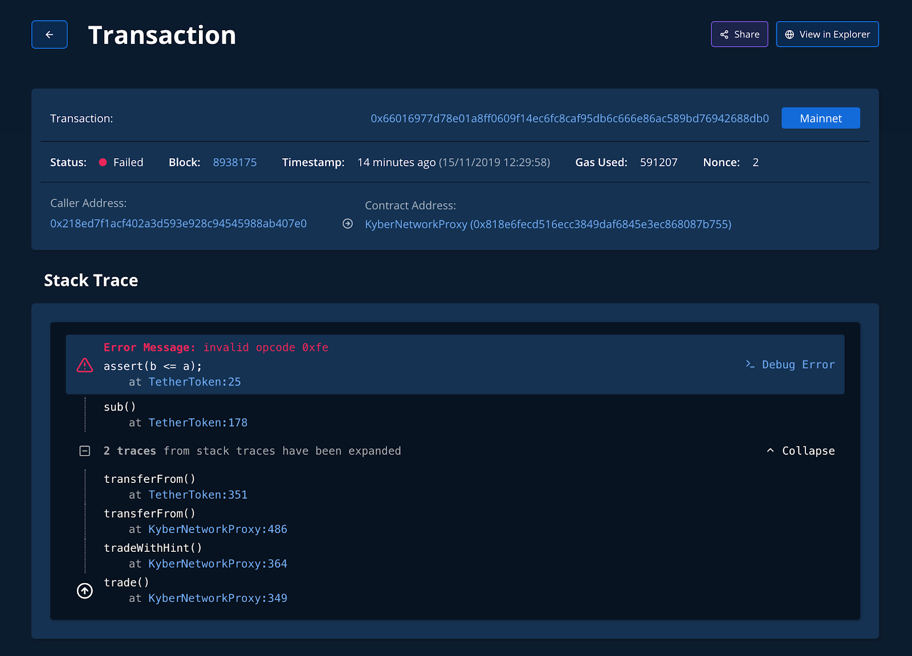Go to TetherToken:25 source line

(x=194, y=382)
